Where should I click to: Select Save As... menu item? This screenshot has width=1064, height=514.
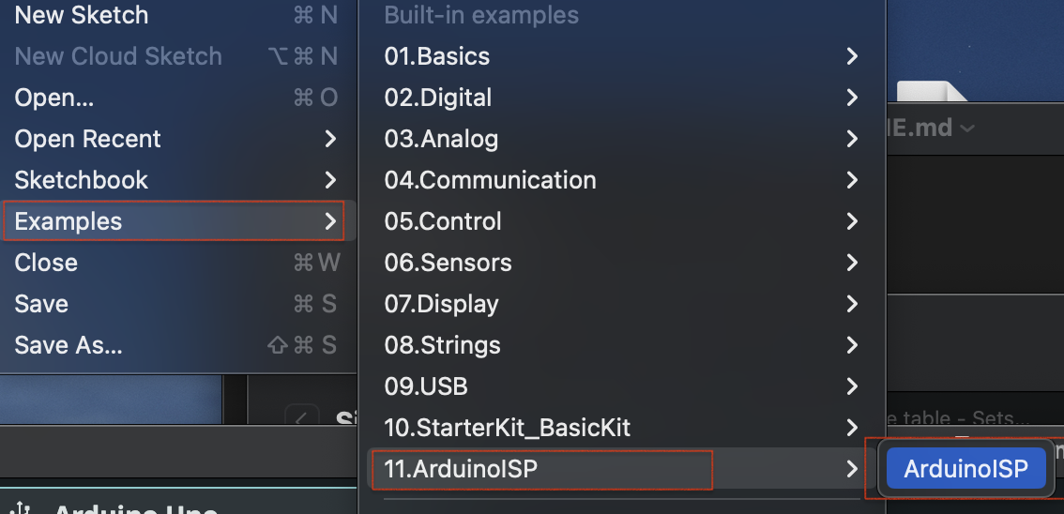click(x=68, y=345)
